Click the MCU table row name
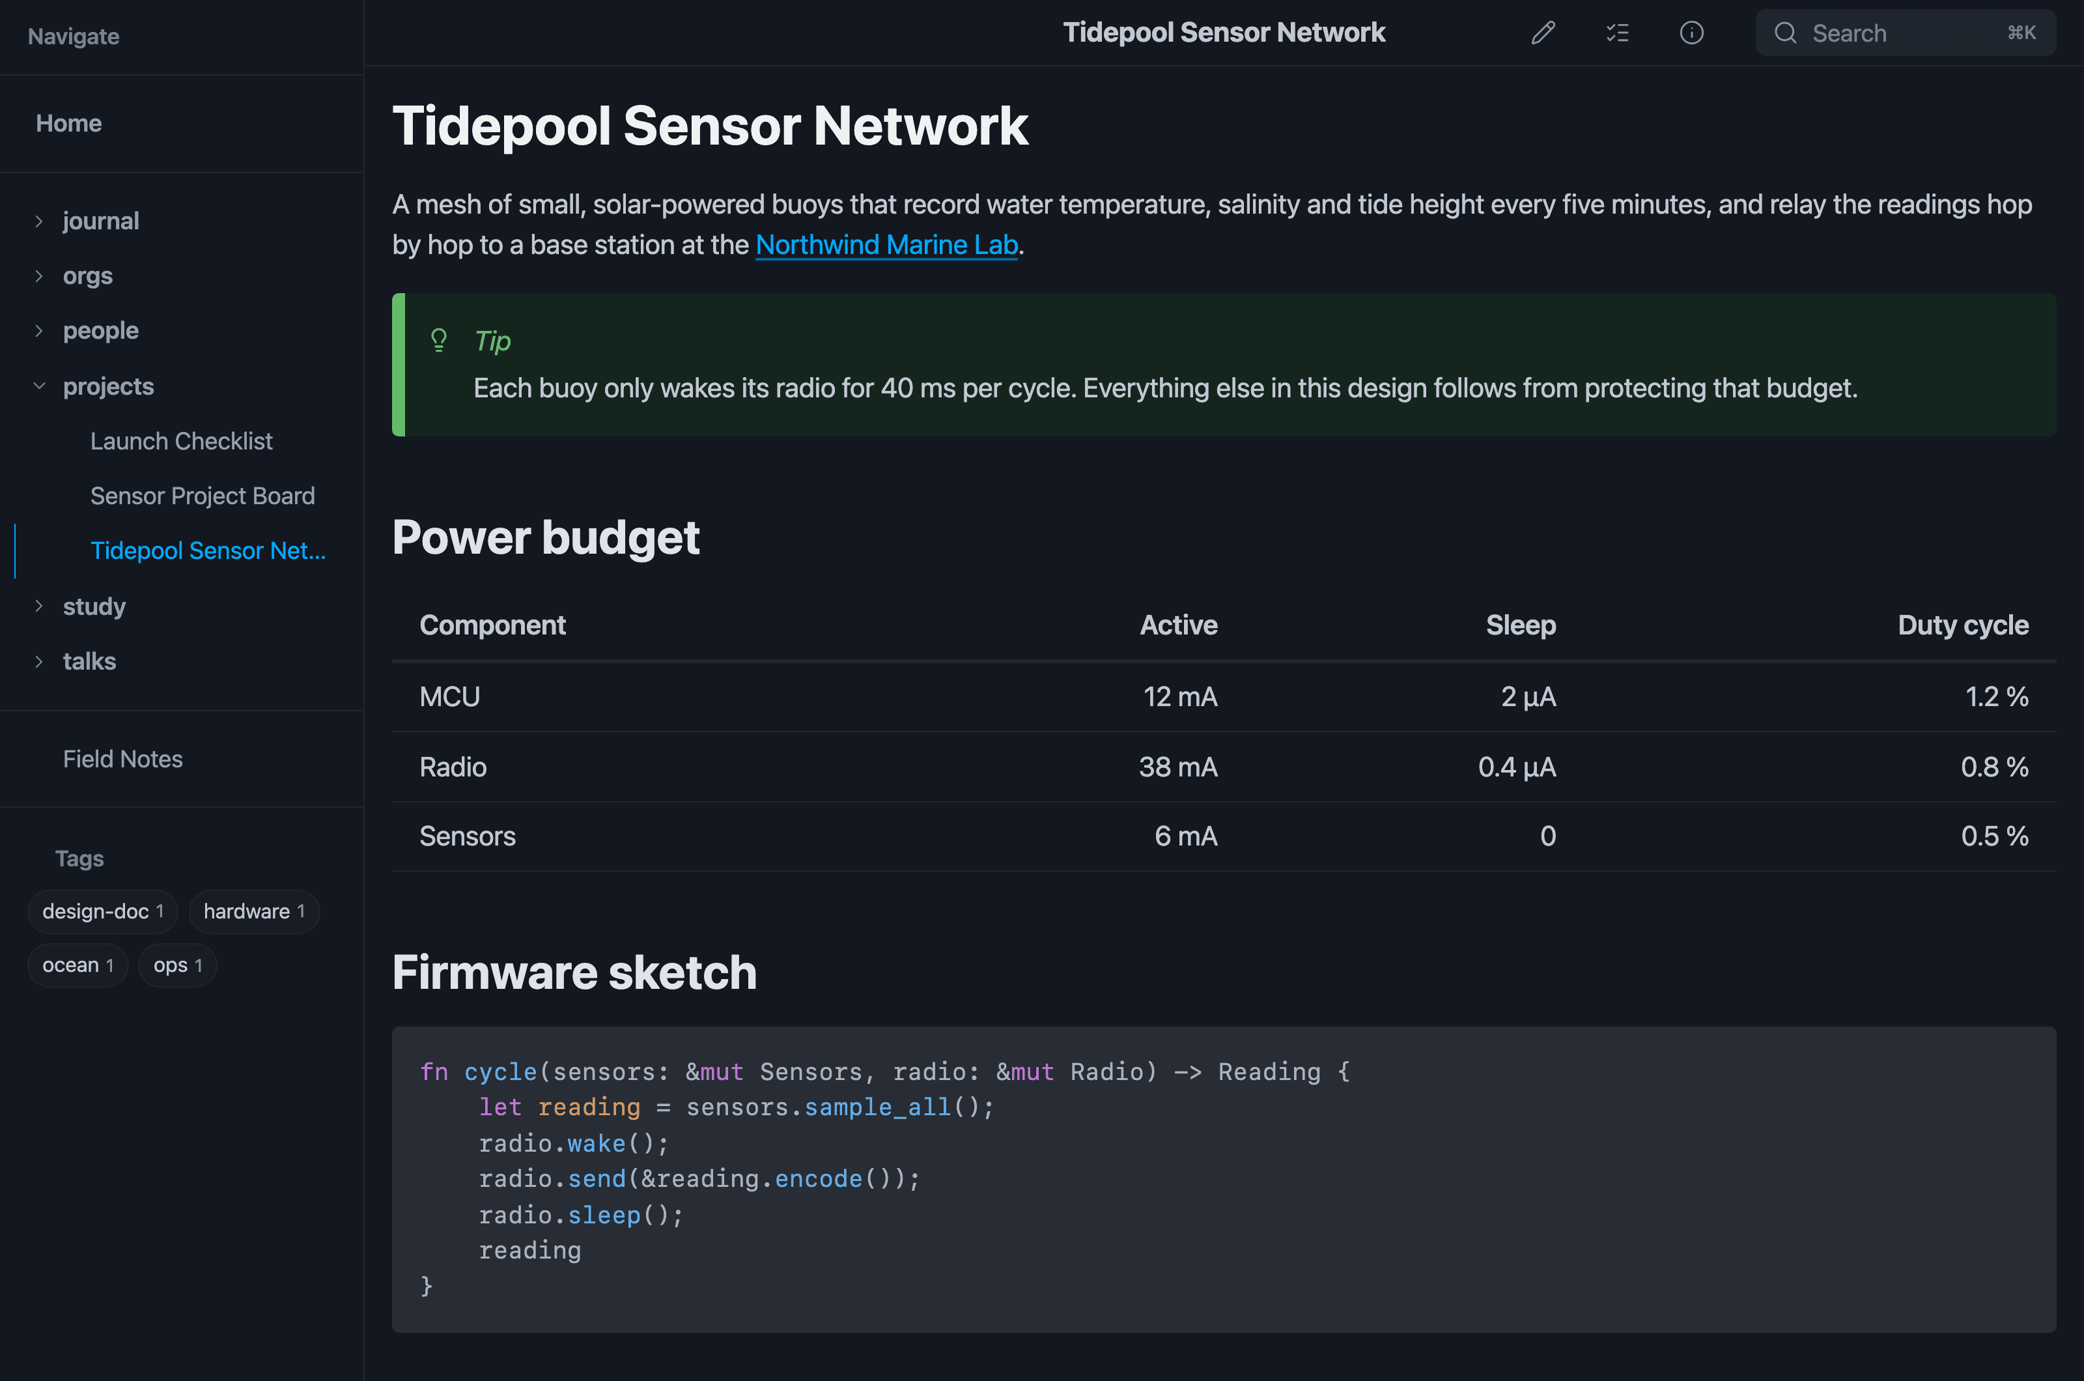This screenshot has width=2084, height=1381. pos(450,696)
